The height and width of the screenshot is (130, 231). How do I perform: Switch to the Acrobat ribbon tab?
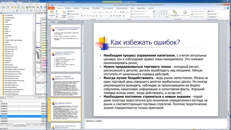[151, 8]
